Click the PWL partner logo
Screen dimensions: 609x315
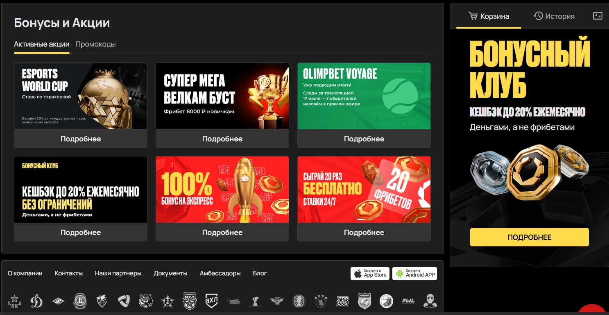coord(408,301)
